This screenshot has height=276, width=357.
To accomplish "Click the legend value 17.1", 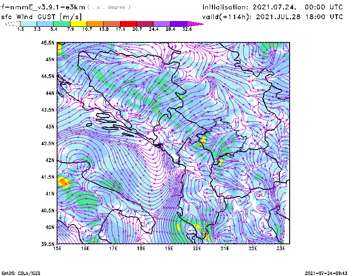I will (120, 29).
